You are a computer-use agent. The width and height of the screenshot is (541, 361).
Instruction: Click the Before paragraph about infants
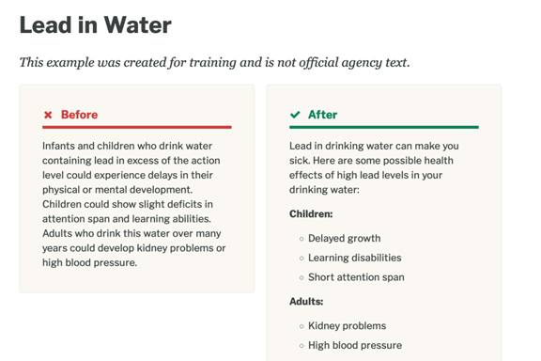tap(134, 204)
